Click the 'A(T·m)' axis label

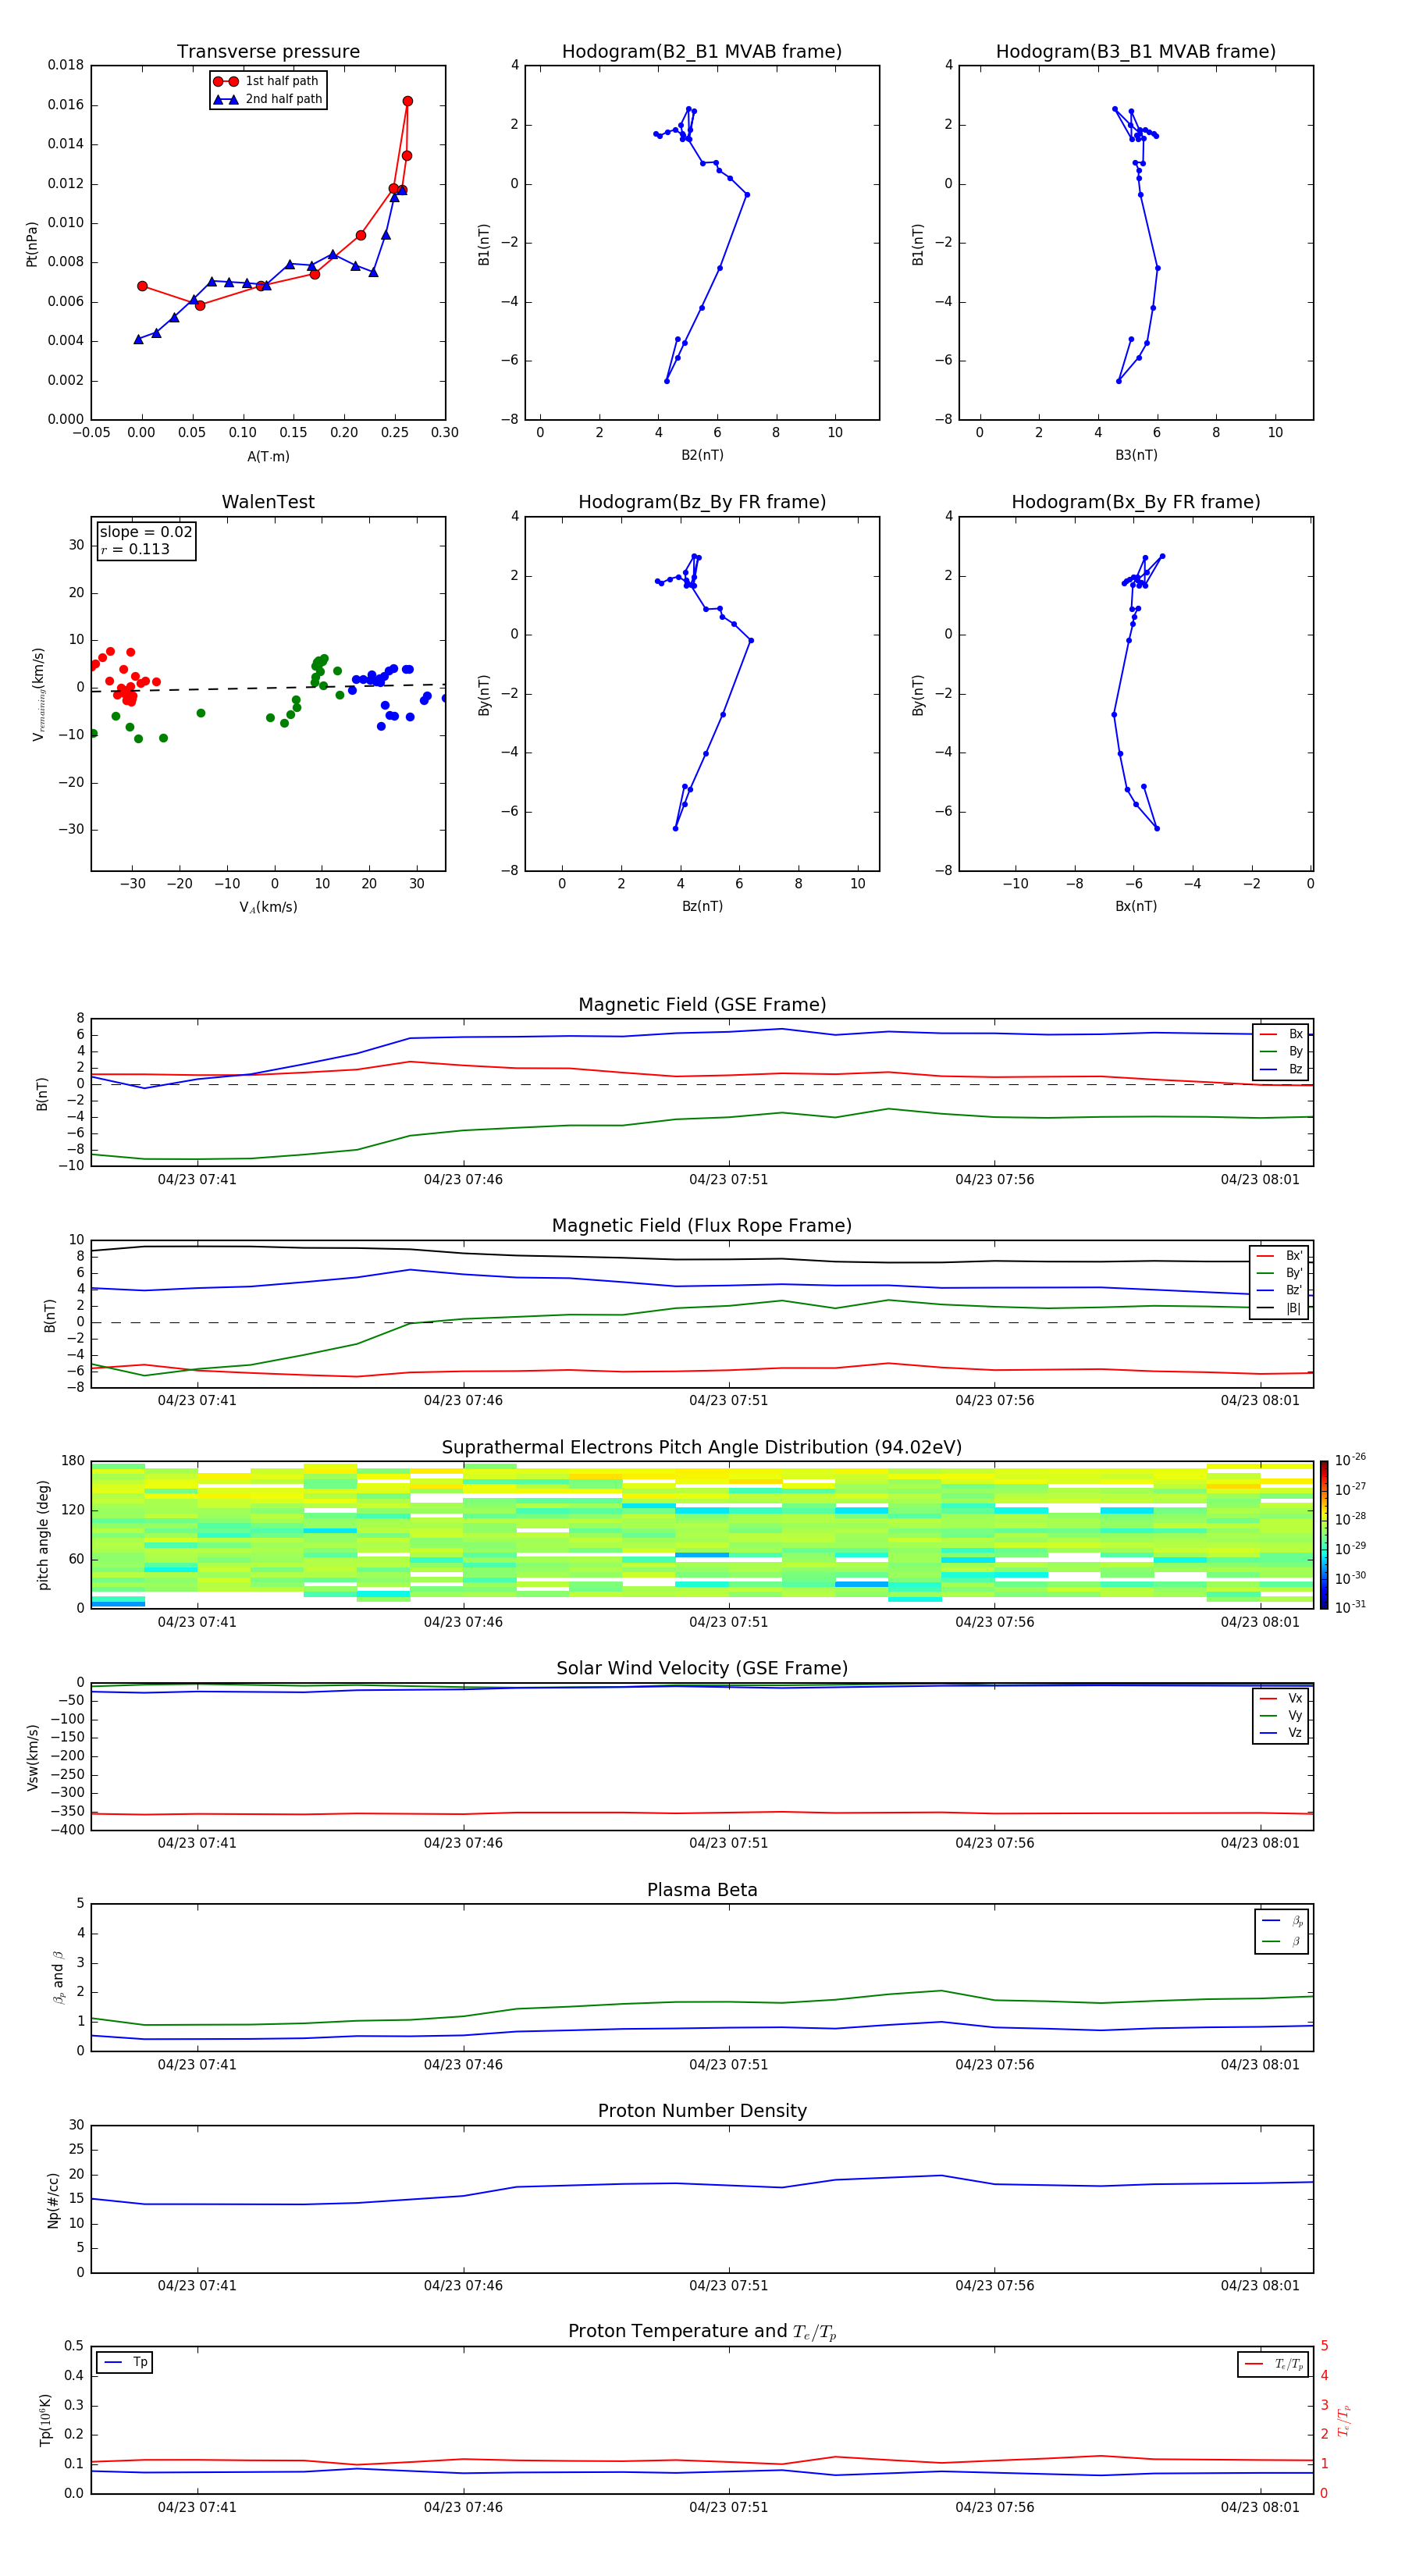[x=268, y=456]
